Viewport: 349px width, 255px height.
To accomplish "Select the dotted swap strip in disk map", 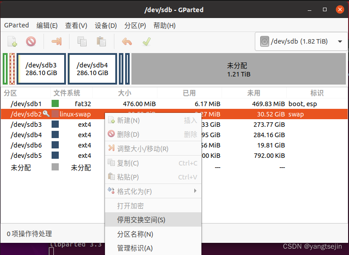I will [12, 69].
